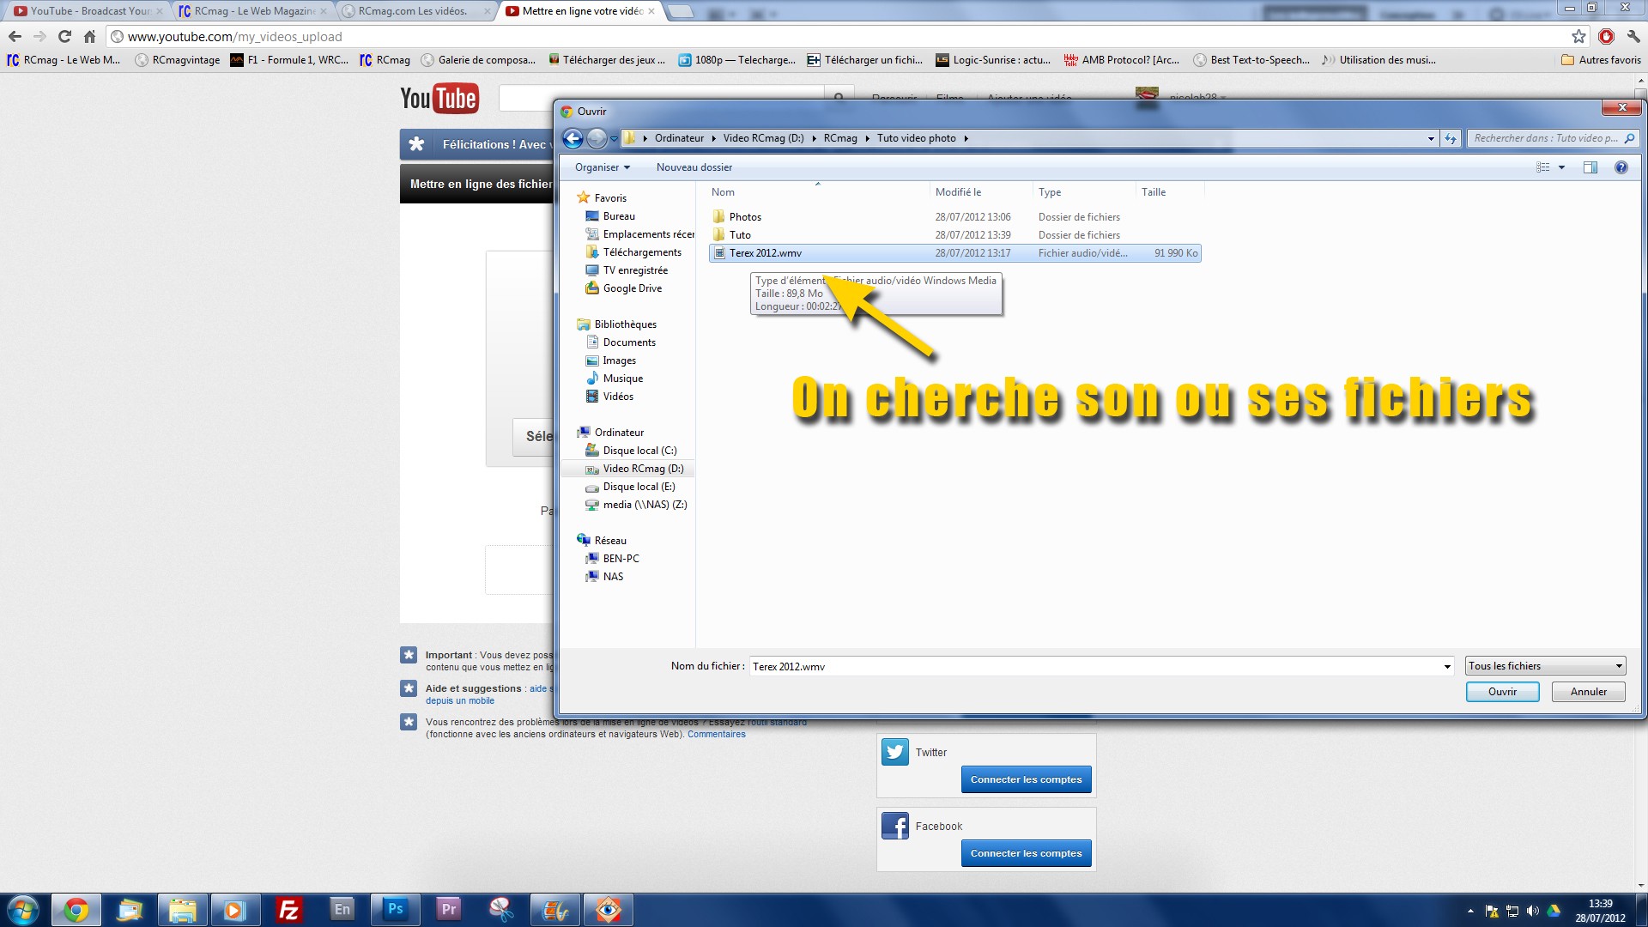Reload the page in Chrome
Screen dimensions: 1648x927
(x=64, y=36)
